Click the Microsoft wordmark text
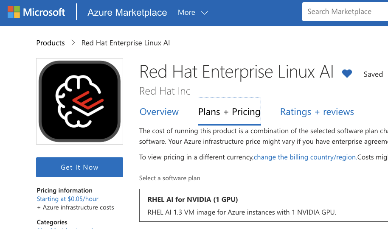388x229 pixels. coord(44,12)
